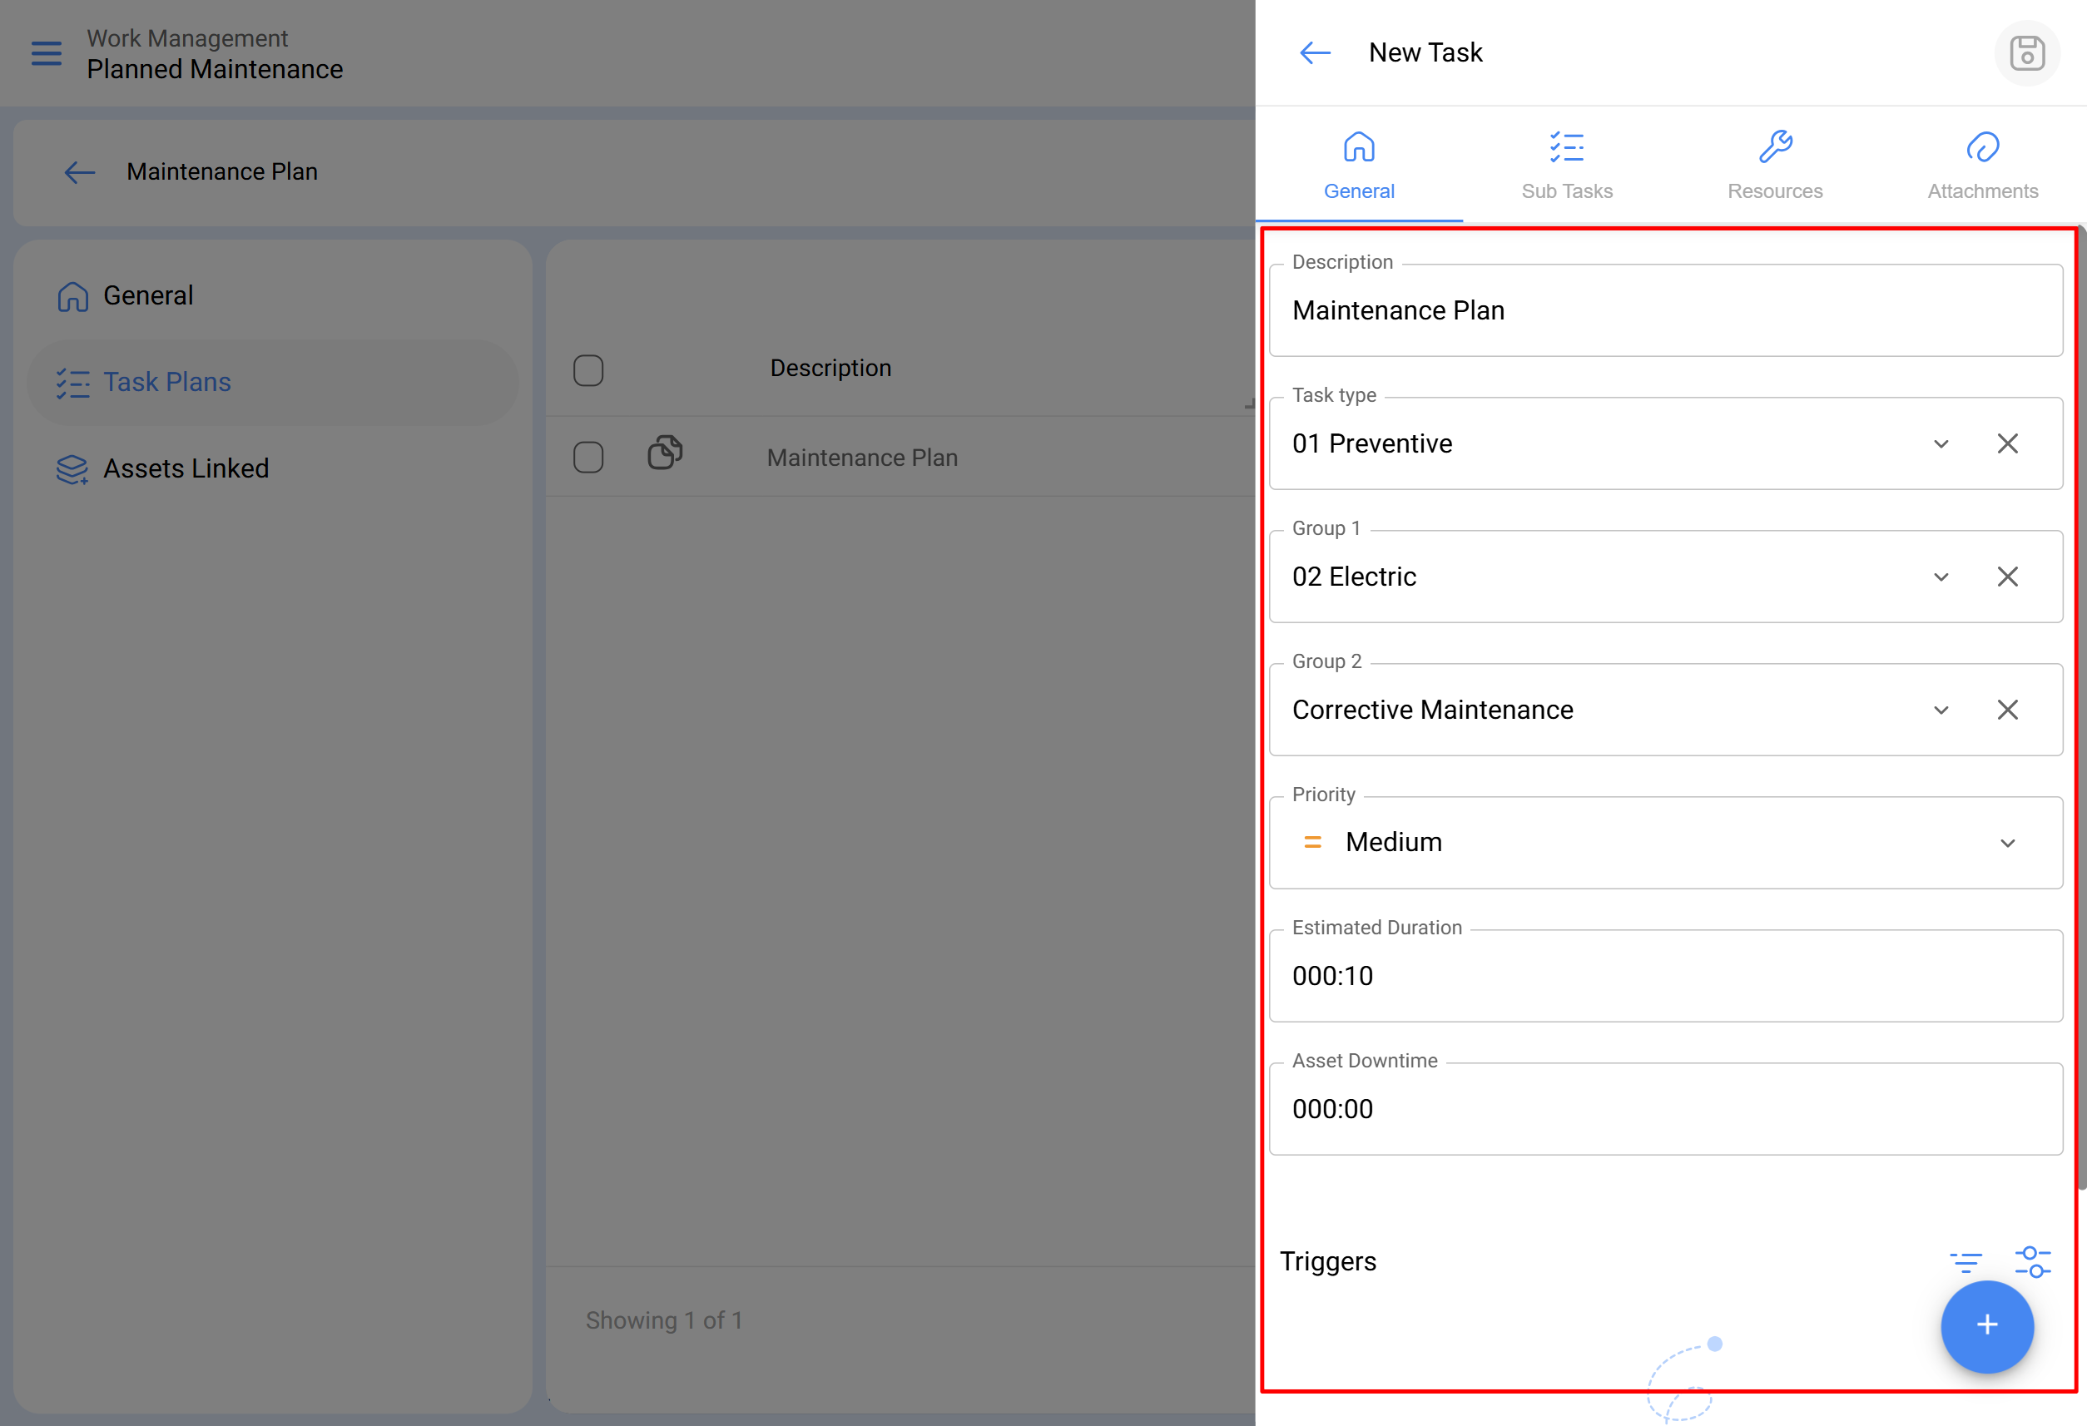
Task: Open the Triggers sliders settings icon
Action: [2032, 1261]
